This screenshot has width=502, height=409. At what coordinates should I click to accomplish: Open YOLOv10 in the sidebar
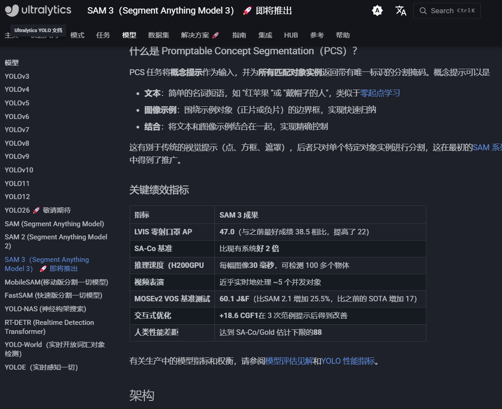pos(19,170)
